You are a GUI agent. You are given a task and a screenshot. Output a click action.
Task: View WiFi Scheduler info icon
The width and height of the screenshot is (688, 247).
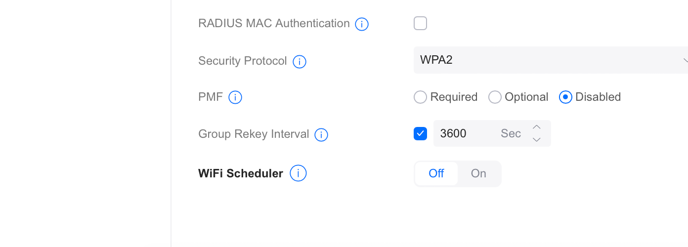(298, 173)
